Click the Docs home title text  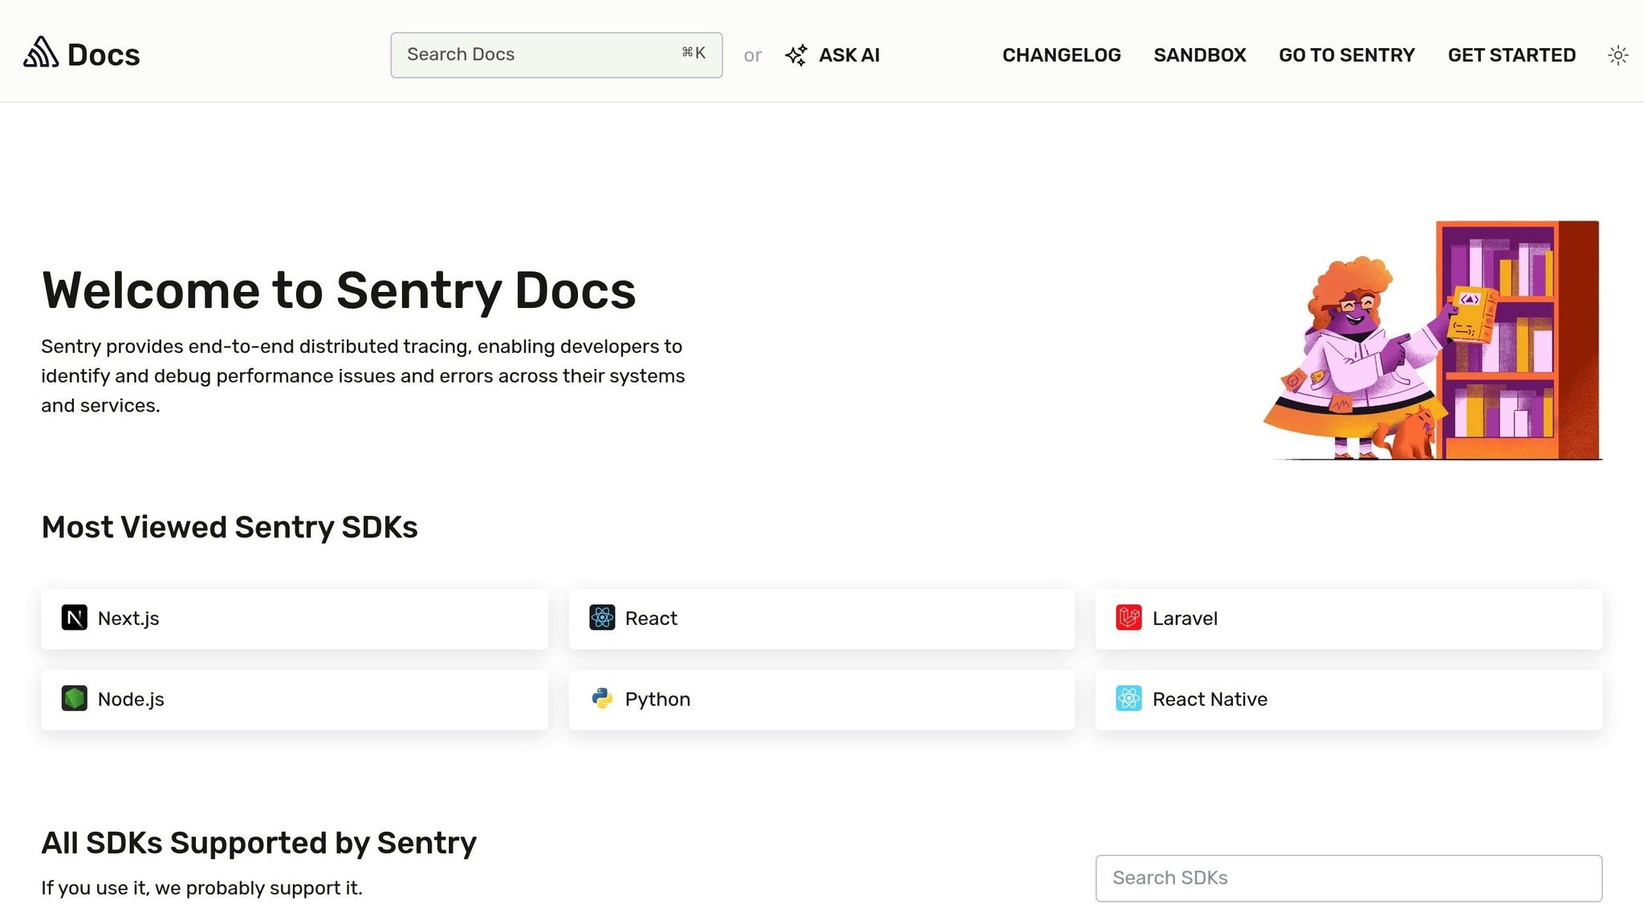pos(104,55)
